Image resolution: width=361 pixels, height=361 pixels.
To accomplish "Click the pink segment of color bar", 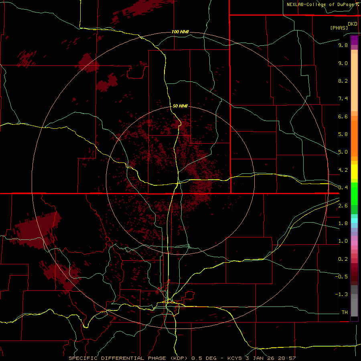I will tap(354, 243).
